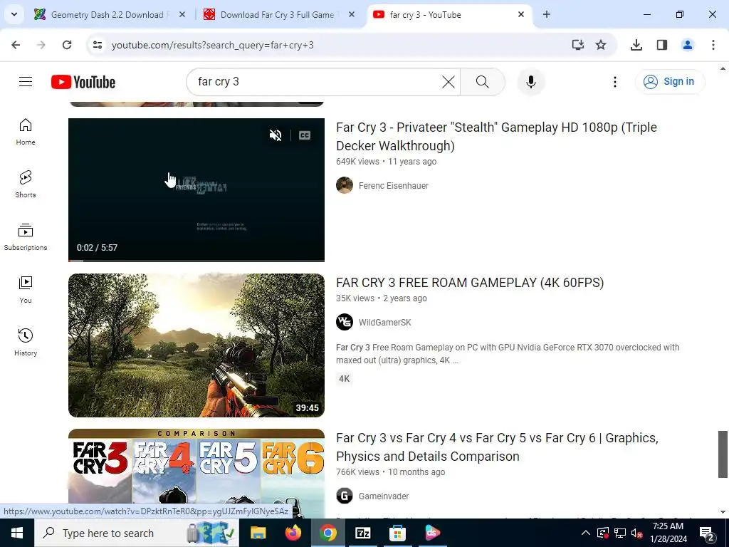Open Subscriptions in the sidebar
Viewport: 729px width, 547px height.
click(26, 236)
